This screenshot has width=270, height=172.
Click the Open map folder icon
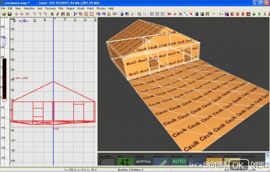tap(4, 14)
